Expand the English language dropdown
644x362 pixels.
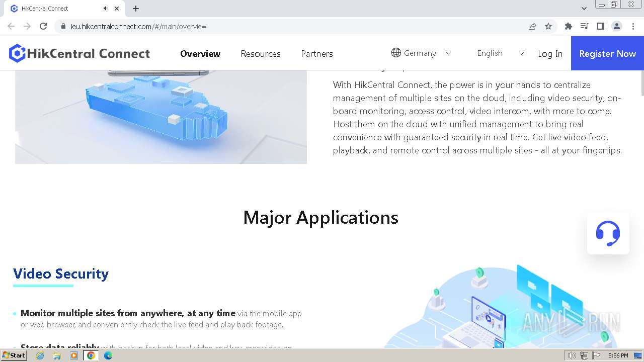tap(501, 53)
